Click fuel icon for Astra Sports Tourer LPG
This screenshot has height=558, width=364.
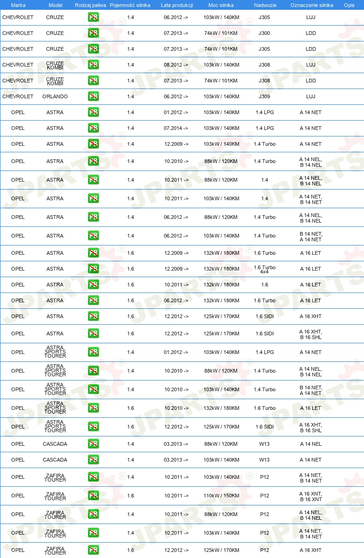click(94, 352)
